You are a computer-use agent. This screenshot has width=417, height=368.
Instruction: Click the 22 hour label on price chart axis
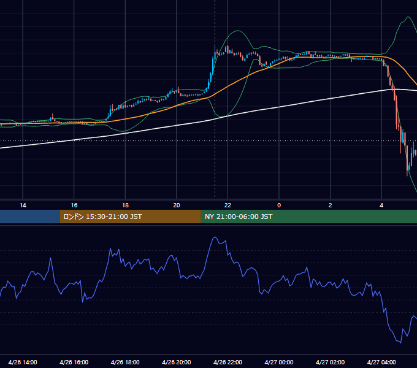click(228, 205)
